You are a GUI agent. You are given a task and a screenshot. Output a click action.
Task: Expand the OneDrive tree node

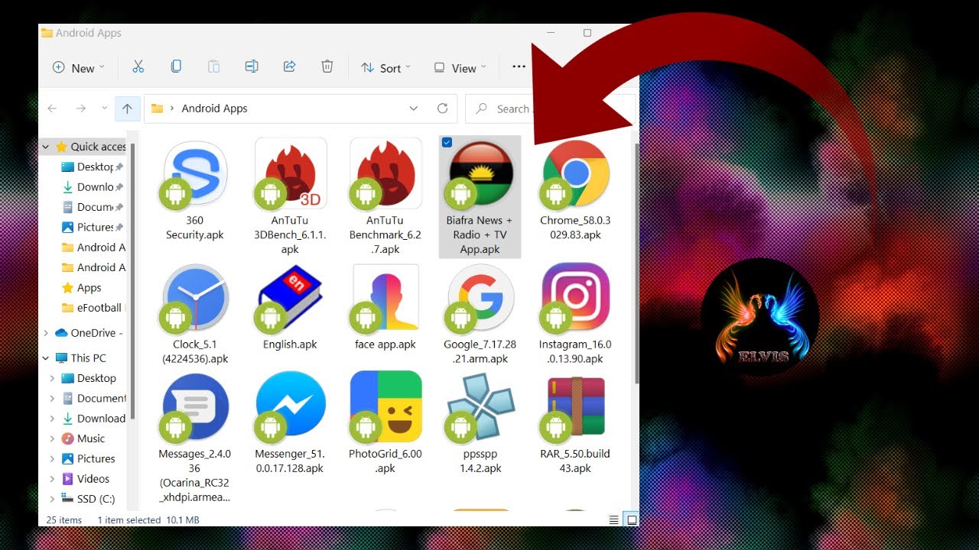point(46,333)
